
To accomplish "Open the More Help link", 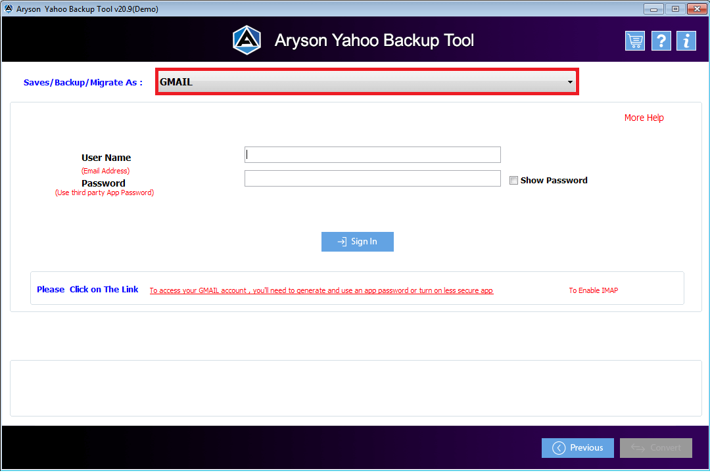I will [644, 118].
